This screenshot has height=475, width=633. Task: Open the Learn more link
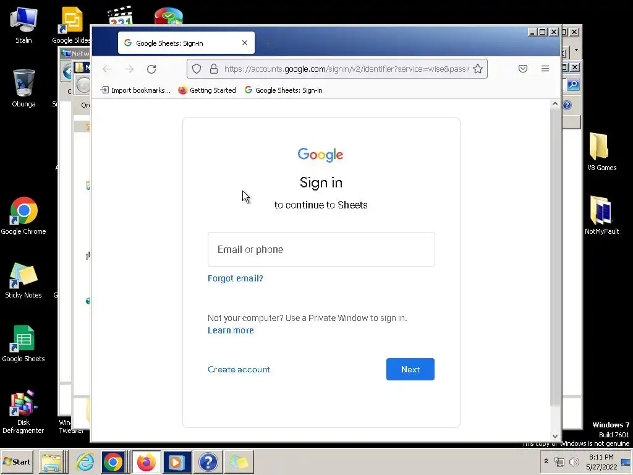(x=231, y=330)
